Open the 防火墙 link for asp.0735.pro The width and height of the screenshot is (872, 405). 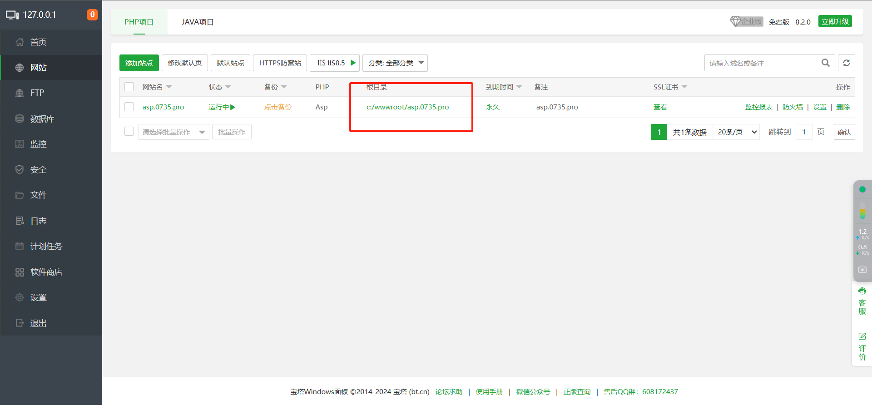(793, 107)
